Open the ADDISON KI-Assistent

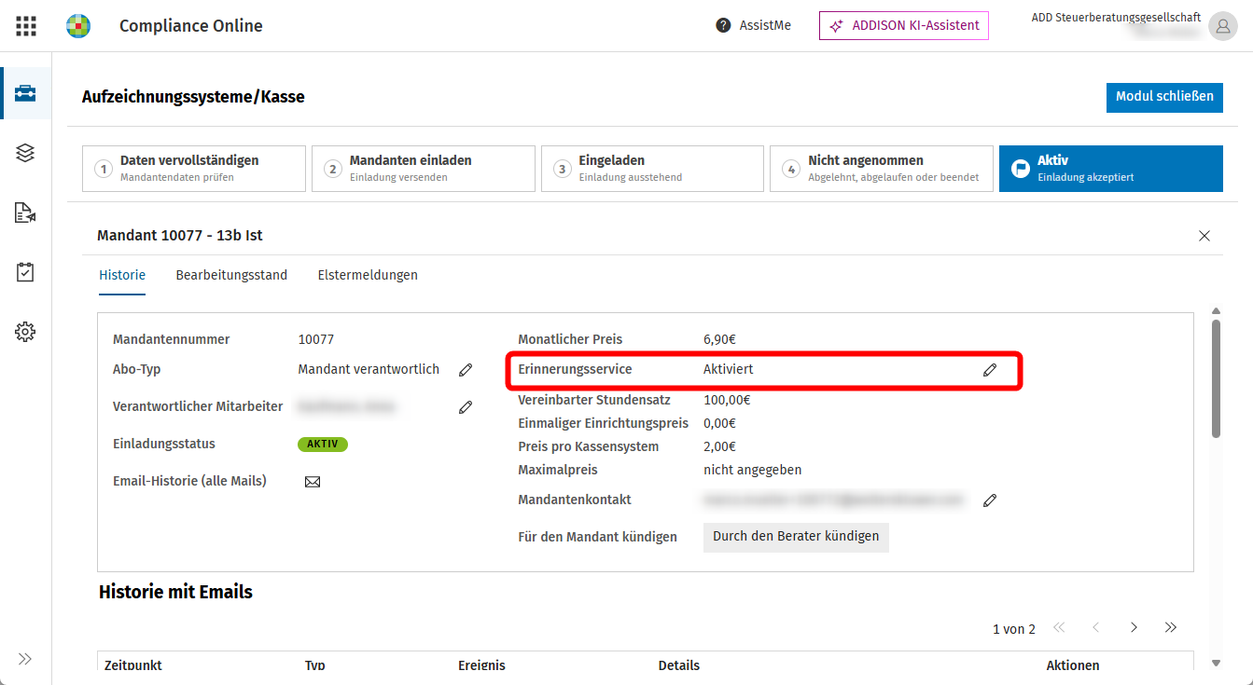tap(903, 26)
